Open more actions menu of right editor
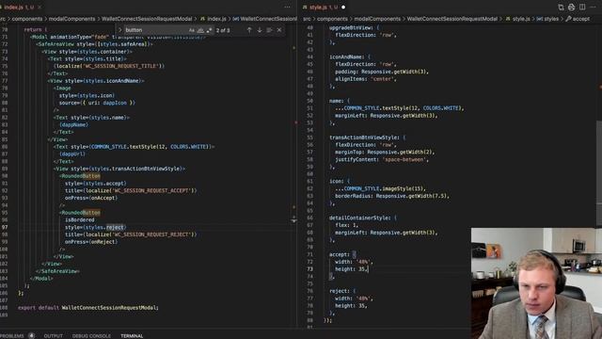Image resolution: width=602 pixels, height=339 pixels. click(593, 7)
